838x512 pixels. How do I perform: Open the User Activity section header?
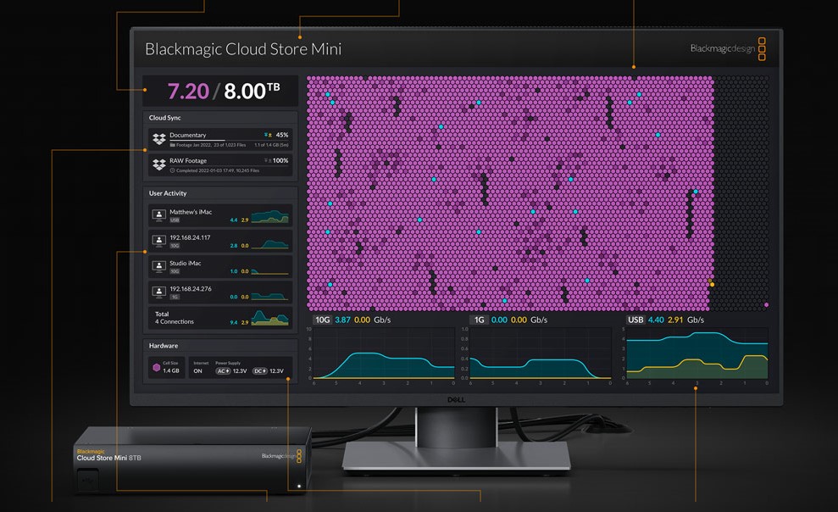(x=220, y=193)
